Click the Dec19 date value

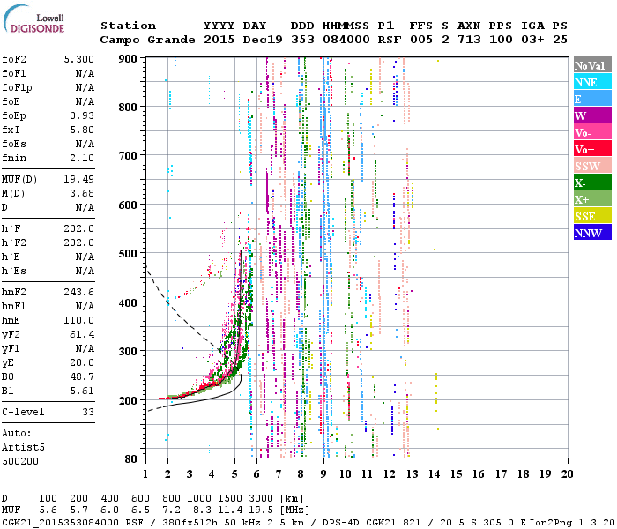263,40
